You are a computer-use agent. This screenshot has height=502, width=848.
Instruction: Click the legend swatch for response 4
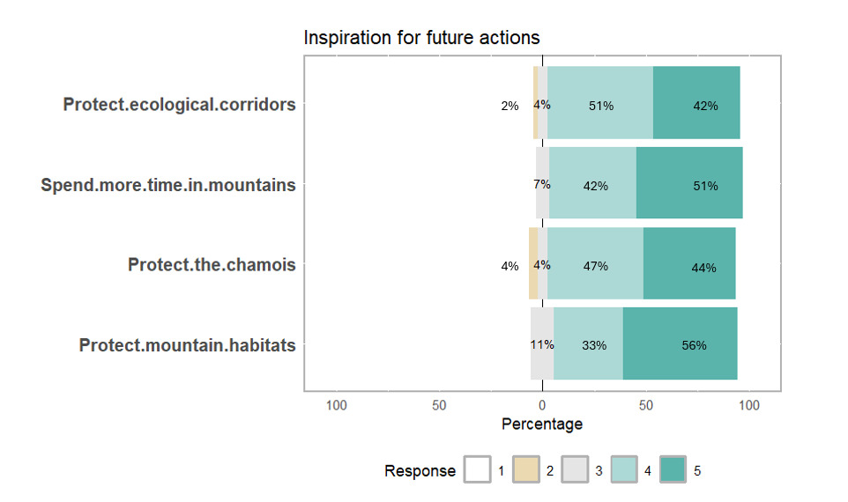624,470
